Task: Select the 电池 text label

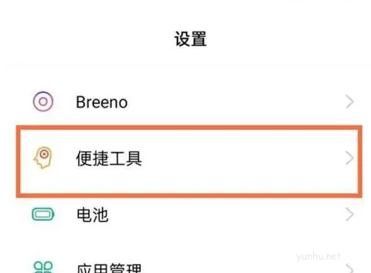Action: coord(93,215)
